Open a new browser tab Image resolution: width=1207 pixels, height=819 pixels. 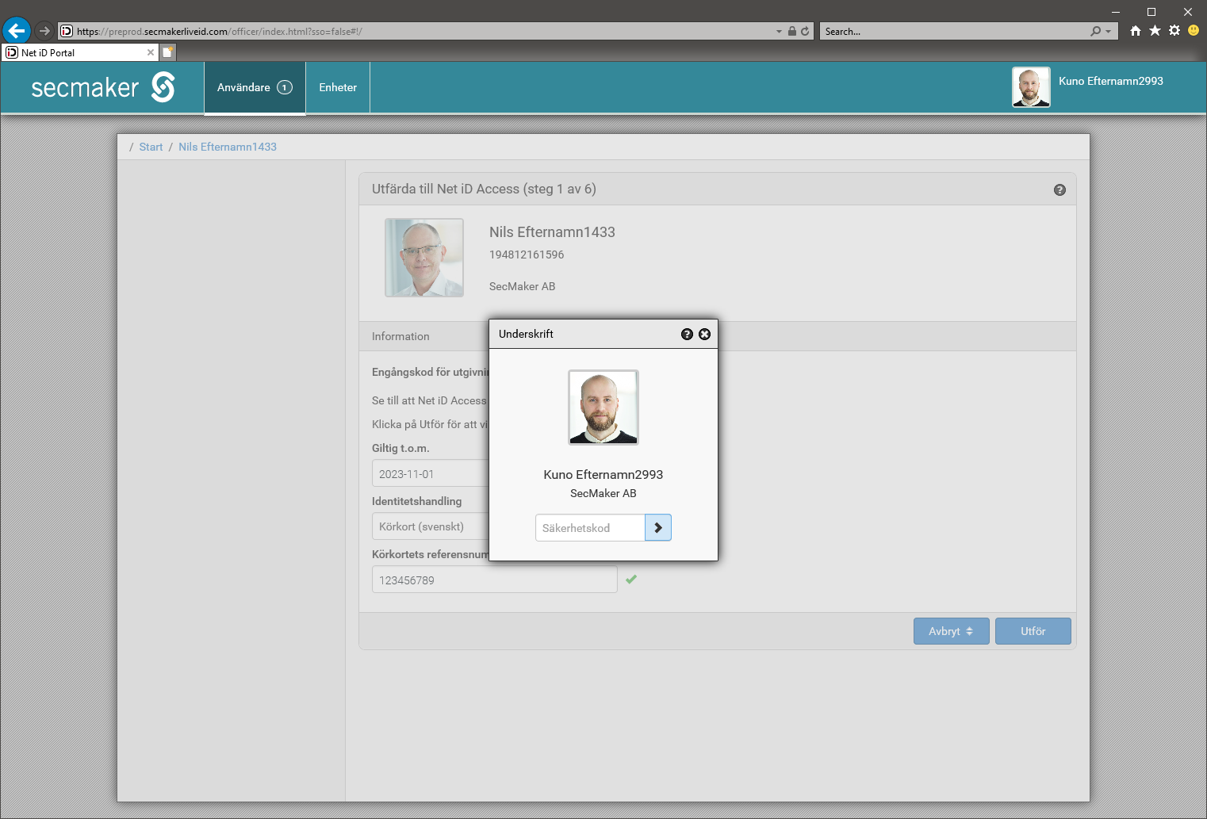tap(168, 52)
